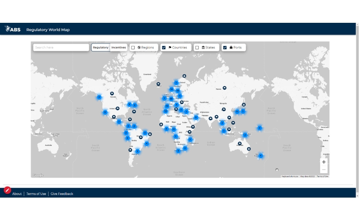Click the red pencil edit icon
Viewport: 359px width, 220px height.
click(7, 190)
